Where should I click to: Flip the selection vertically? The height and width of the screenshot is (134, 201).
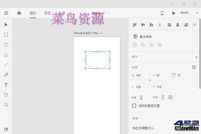tap(141, 97)
